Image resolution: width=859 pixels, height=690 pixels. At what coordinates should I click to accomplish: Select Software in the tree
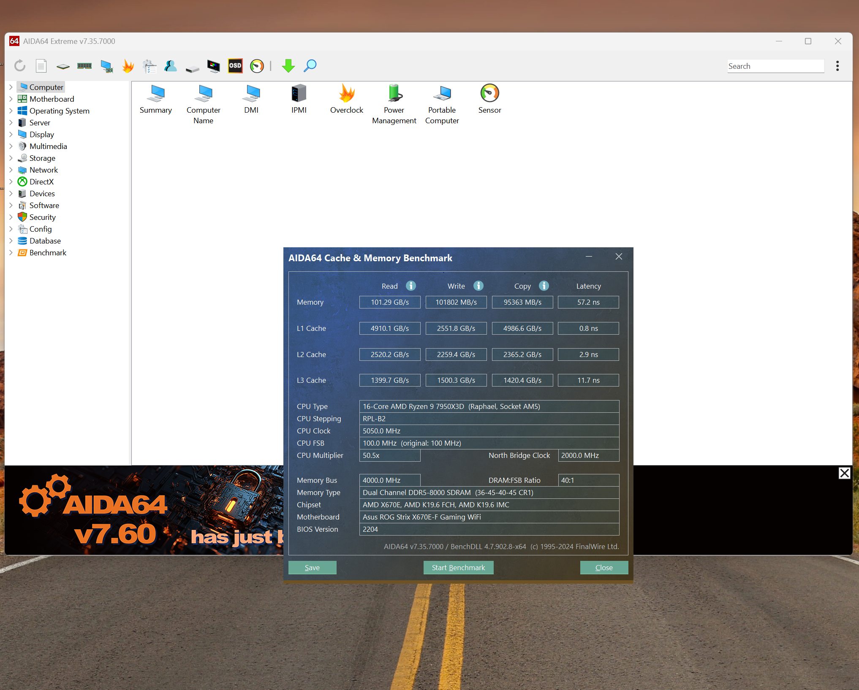(x=44, y=205)
